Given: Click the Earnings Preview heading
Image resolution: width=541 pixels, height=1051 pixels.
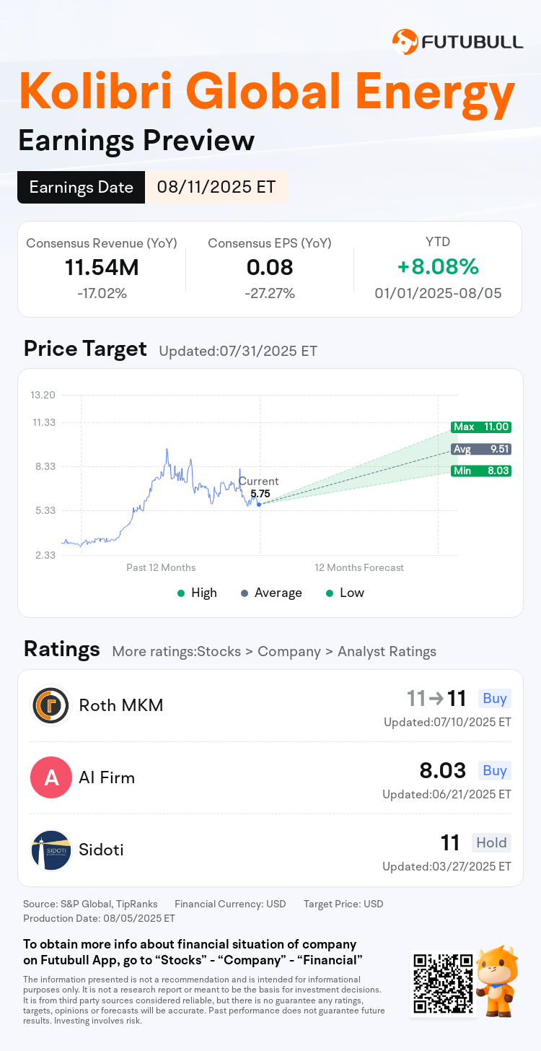Looking at the screenshot, I should (x=136, y=140).
